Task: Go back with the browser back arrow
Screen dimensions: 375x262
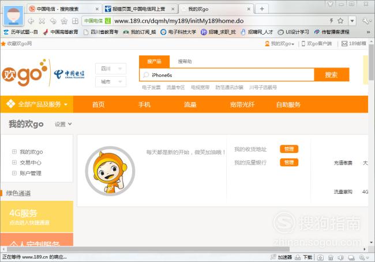Action: [31, 21]
